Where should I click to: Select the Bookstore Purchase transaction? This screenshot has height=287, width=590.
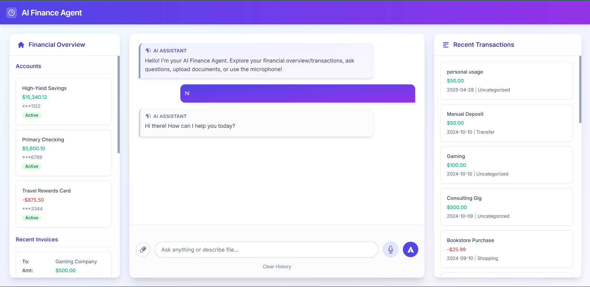click(x=507, y=249)
